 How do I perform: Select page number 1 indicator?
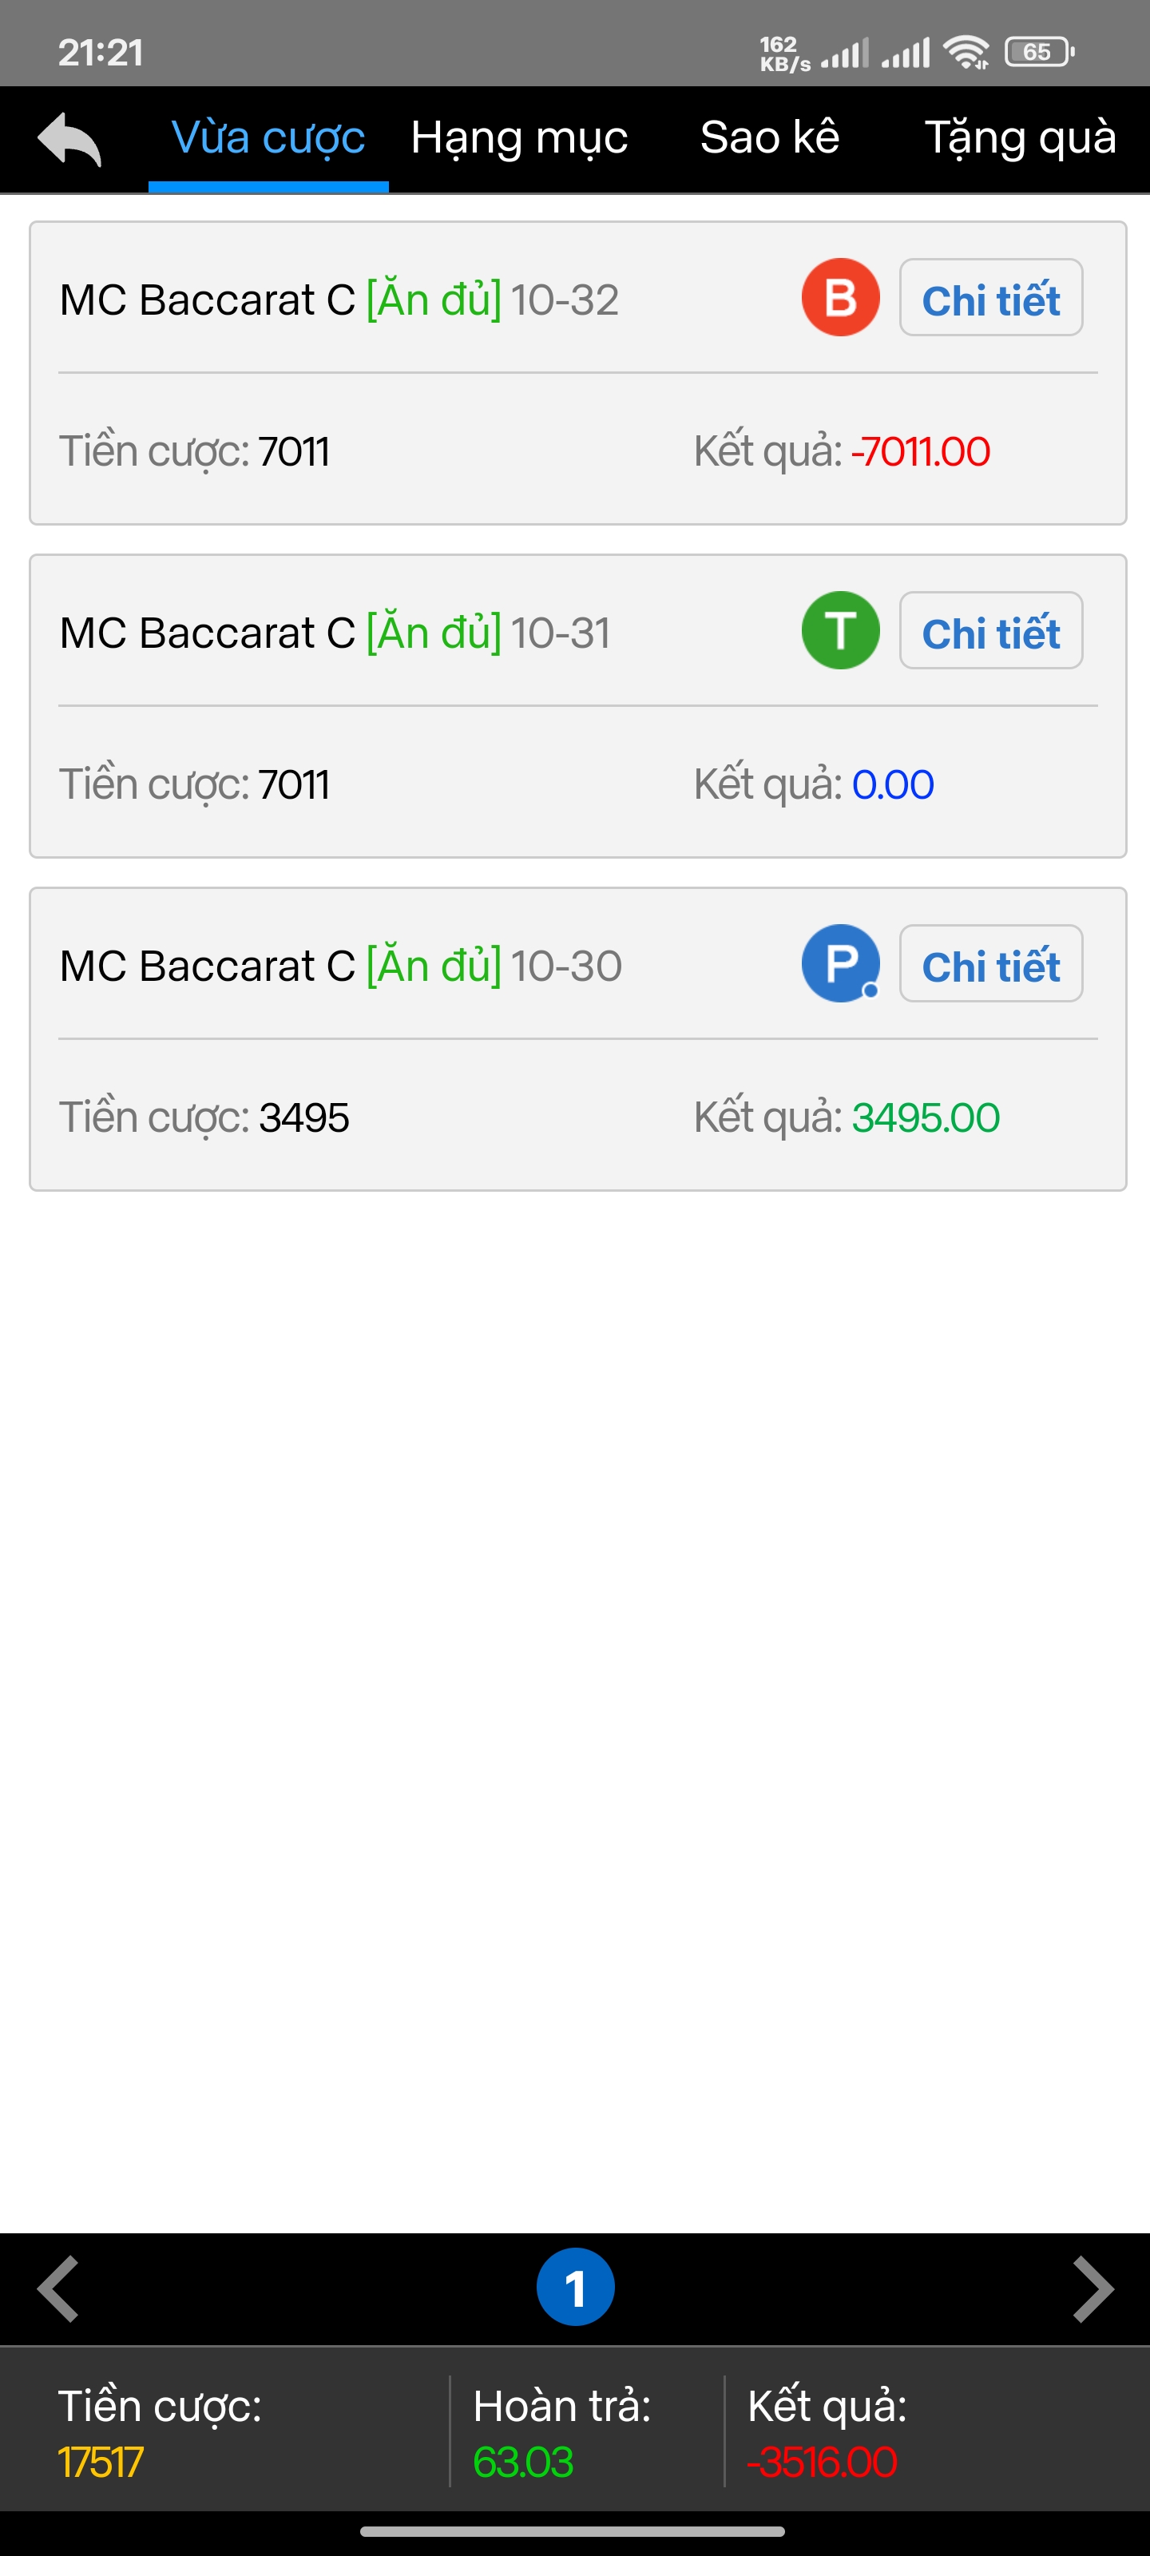coord(576,2287)
